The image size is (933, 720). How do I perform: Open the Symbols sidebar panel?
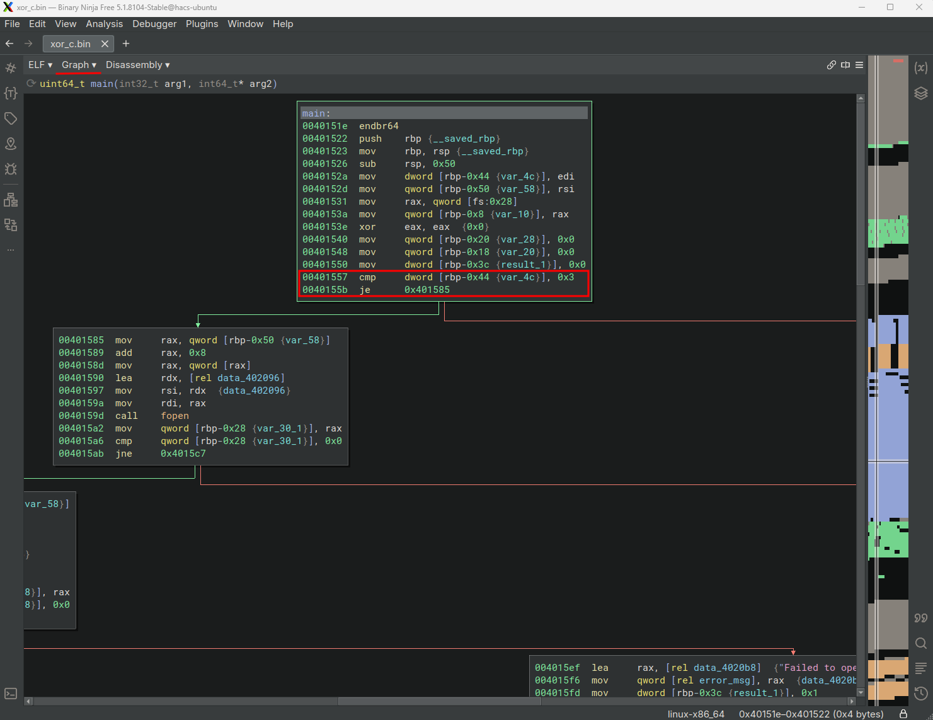[11, 68]
